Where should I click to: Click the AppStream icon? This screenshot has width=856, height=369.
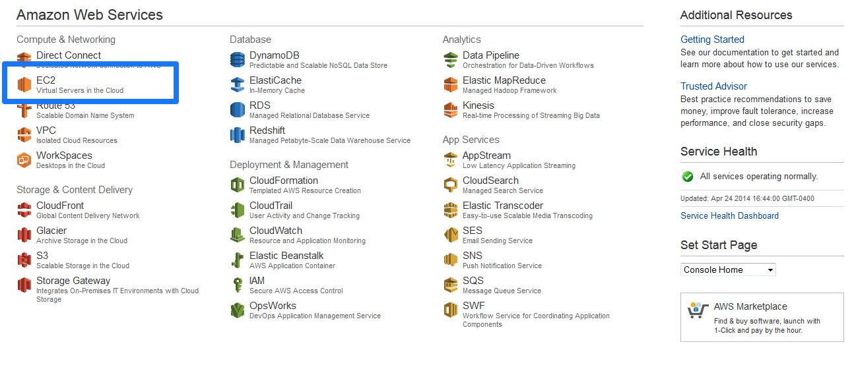pyautogui.click(x=451, y=160)
